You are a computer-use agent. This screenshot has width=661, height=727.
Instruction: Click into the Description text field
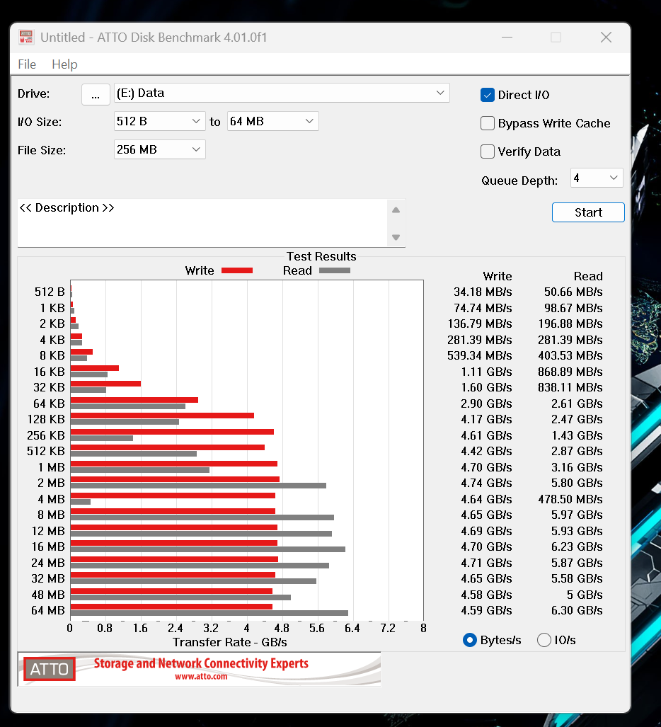202,223
